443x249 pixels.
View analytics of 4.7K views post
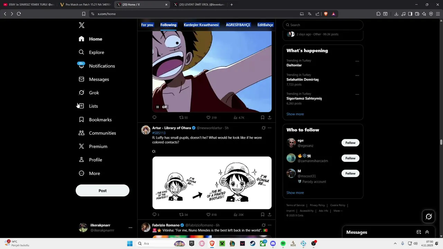pos(239,118)
